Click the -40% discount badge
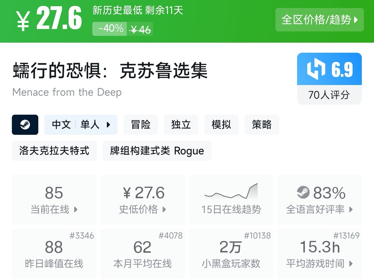The image size is (374, 280). click(110, 29)
